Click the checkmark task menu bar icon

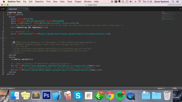[x=123, y=1]
